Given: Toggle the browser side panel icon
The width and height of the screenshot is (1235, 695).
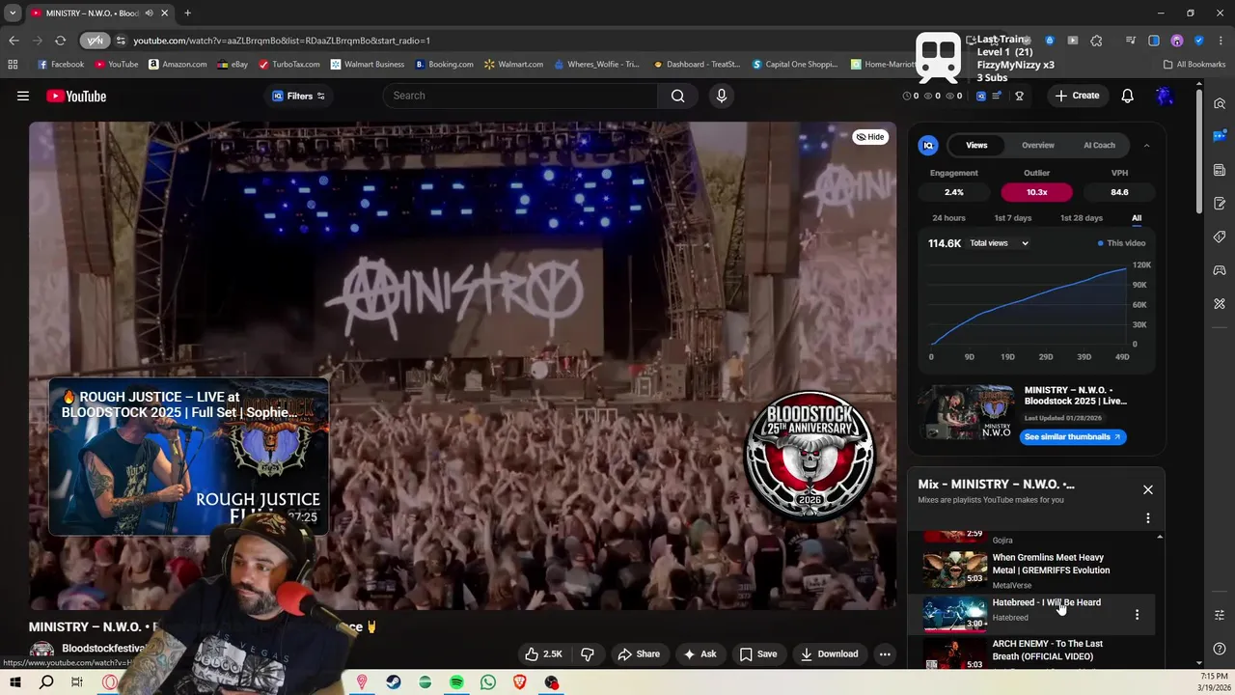Looking at the screenshot, I should [1154, 41].
